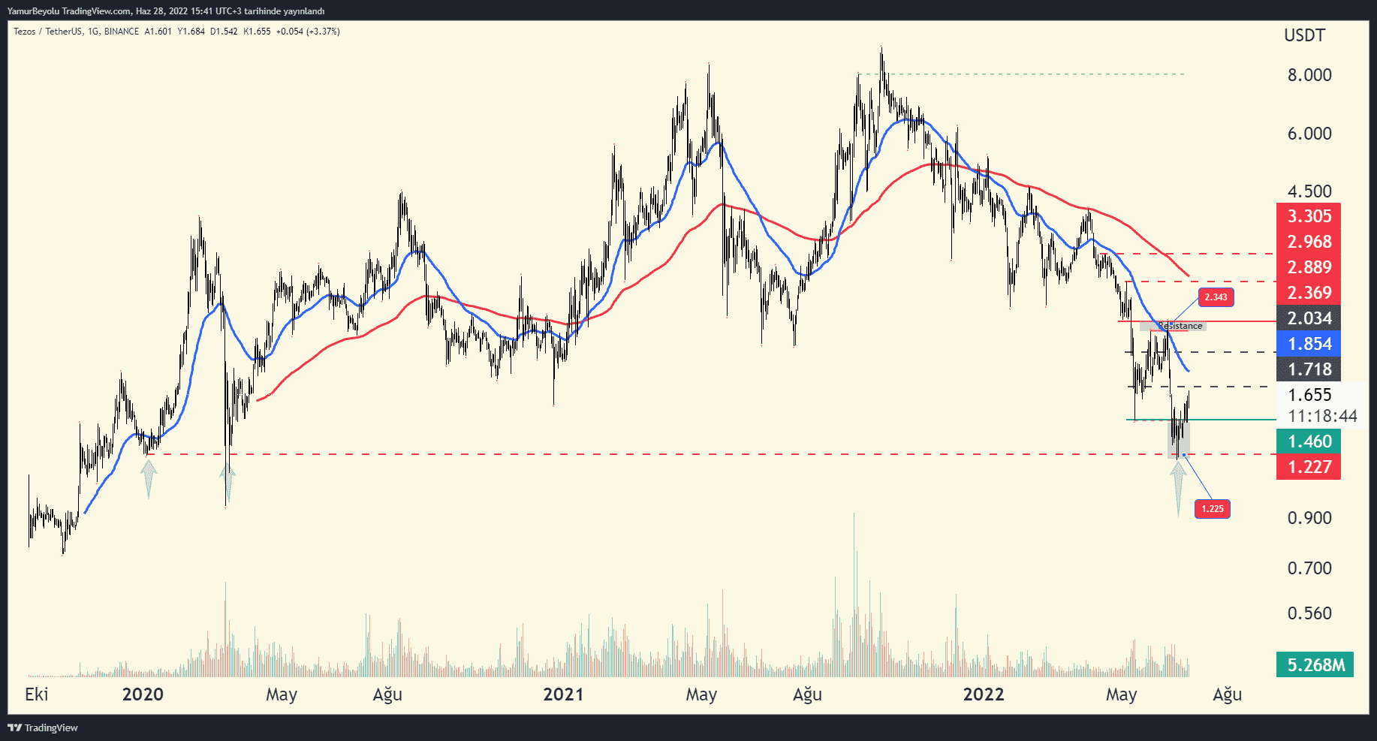Click the green 5.268M volume label
The image size is (1377, 741).
tap(1315, 664)
